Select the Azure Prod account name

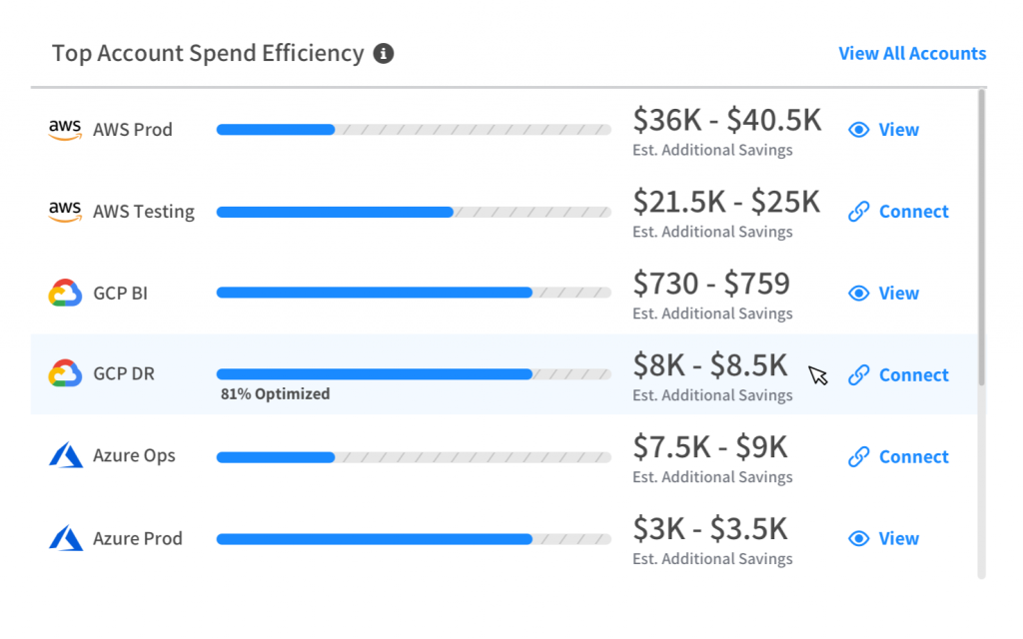point(138,539)
